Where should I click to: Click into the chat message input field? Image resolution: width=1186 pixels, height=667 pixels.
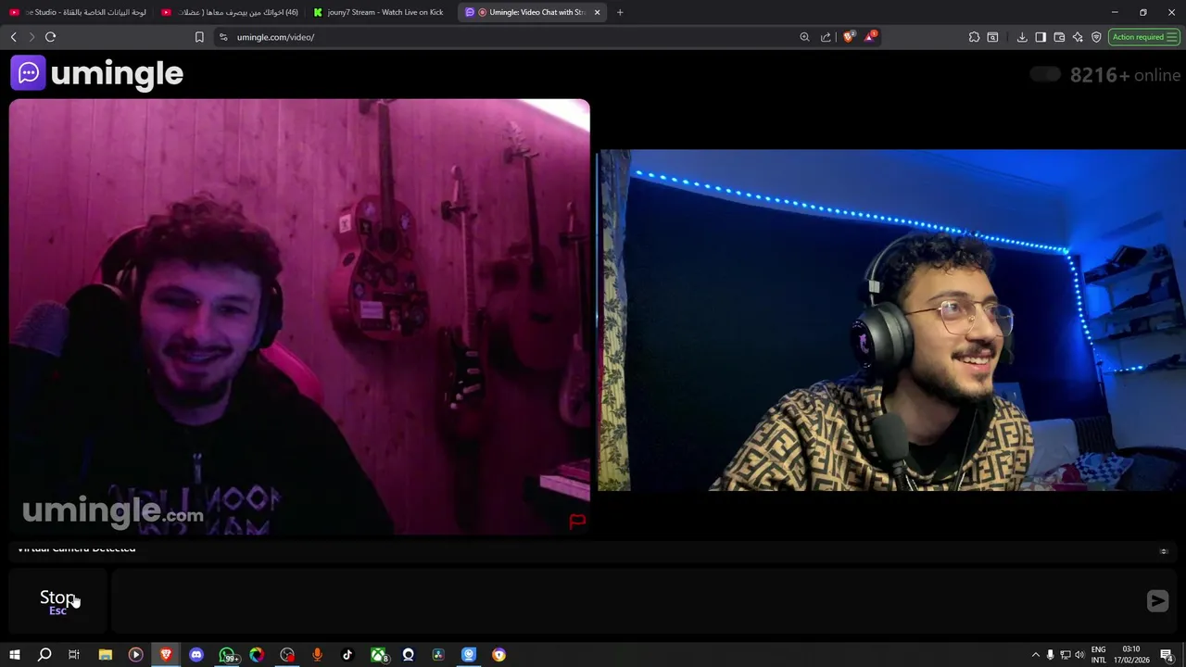[625, 601]
